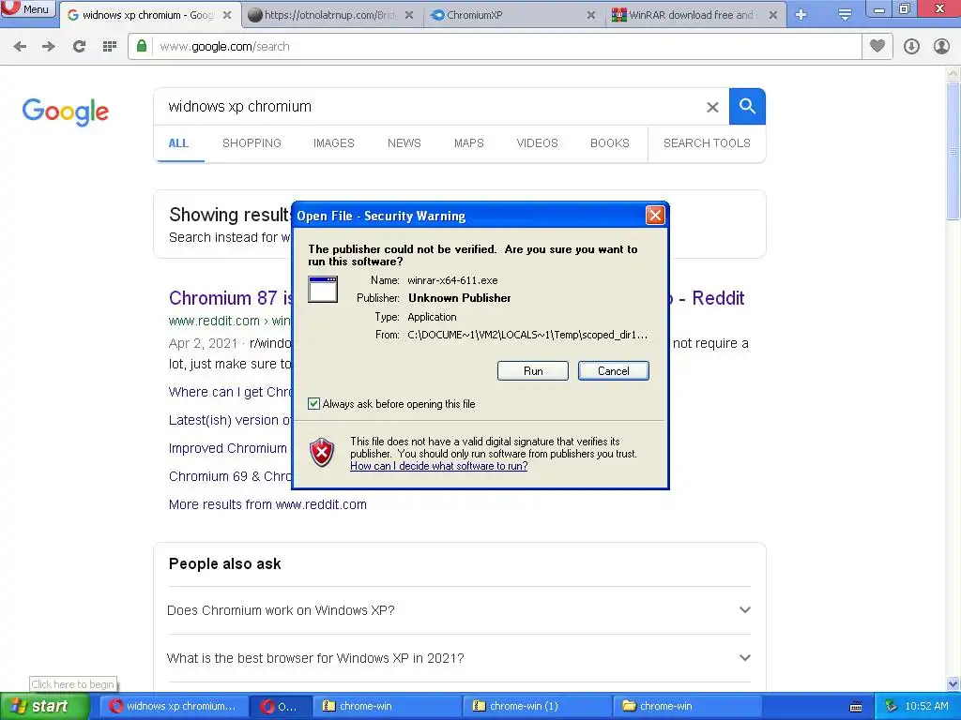Clear the search query with X
Screen dimensions: 961x720
[x=712, y=107]
